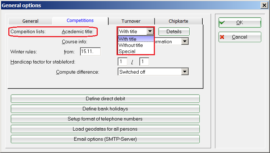Open the Compute difference dropdown
The width and height of the screenshot is (270, 153).
click(153, 72)
